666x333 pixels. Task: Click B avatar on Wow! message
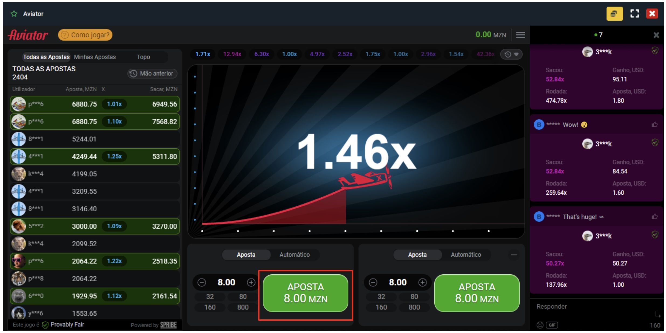539,125
